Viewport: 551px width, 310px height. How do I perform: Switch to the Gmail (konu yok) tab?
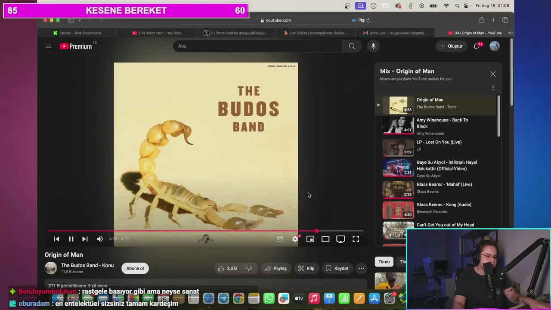click(x=394, y=33)
